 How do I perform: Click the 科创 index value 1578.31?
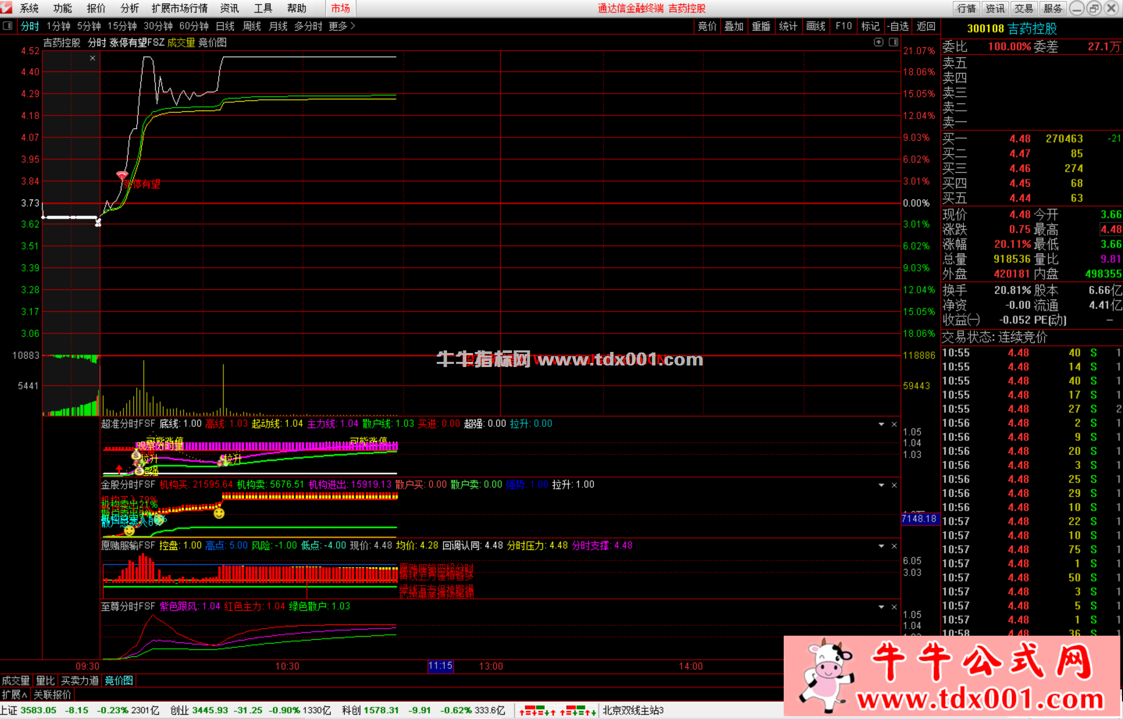click(381, 711)
